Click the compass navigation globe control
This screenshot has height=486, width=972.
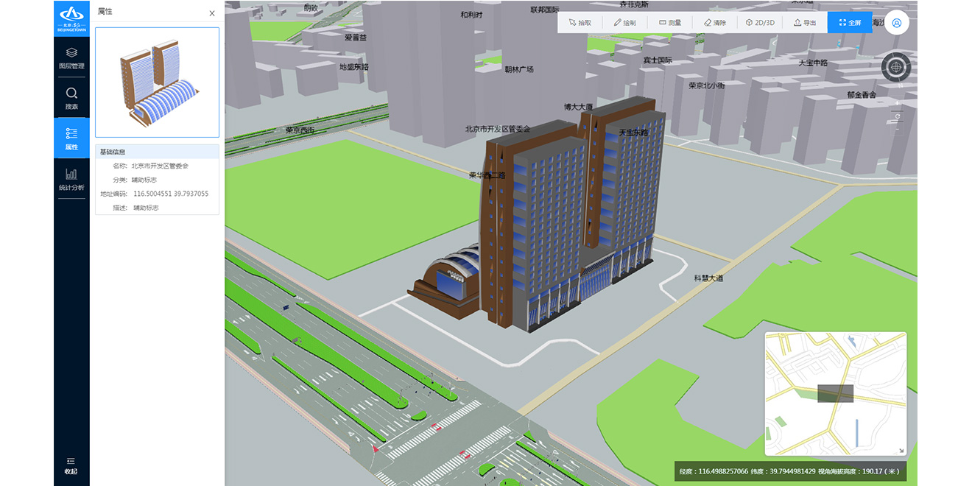coord(896,68)
